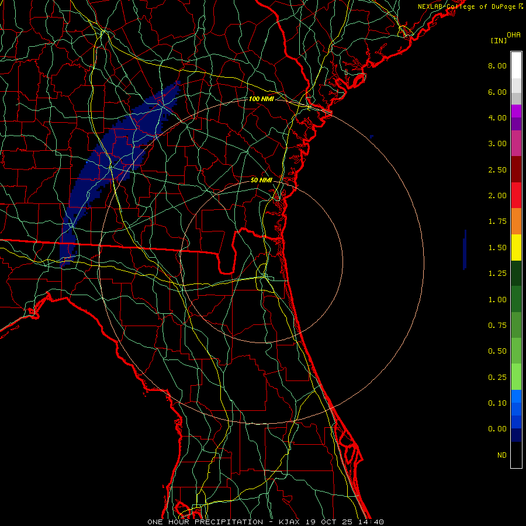Click the 0.10 legend value
This screenshot has width=526, height=526.
497,403
